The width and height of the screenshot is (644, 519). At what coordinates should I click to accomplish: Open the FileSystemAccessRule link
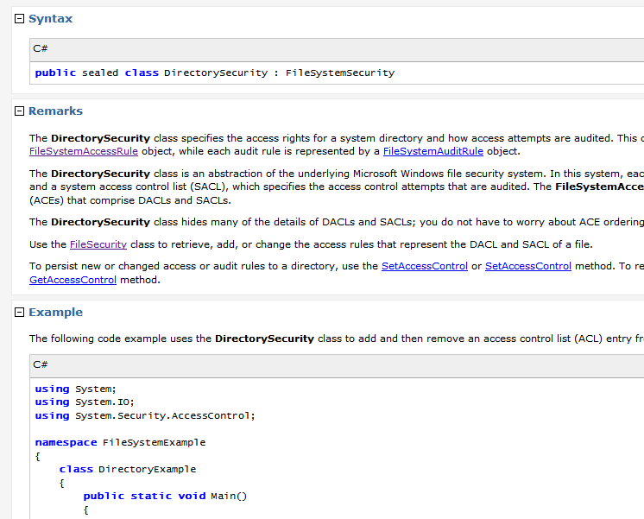tap(84, 151)
